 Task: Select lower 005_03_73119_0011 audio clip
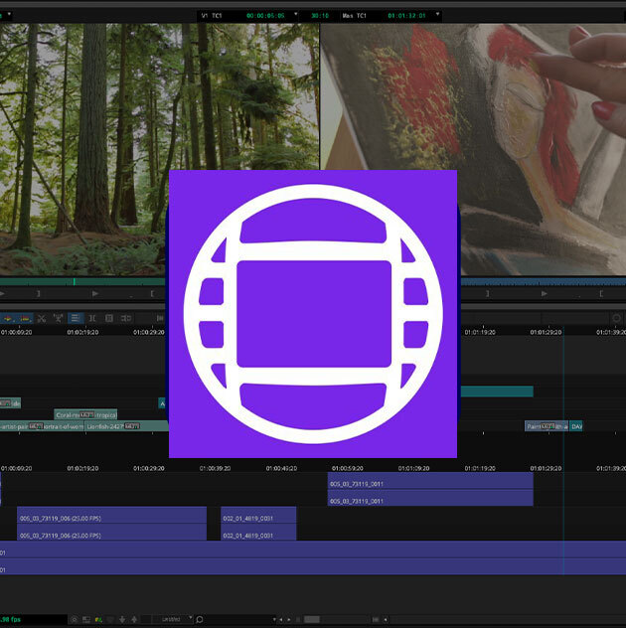[x=430, y=498]
